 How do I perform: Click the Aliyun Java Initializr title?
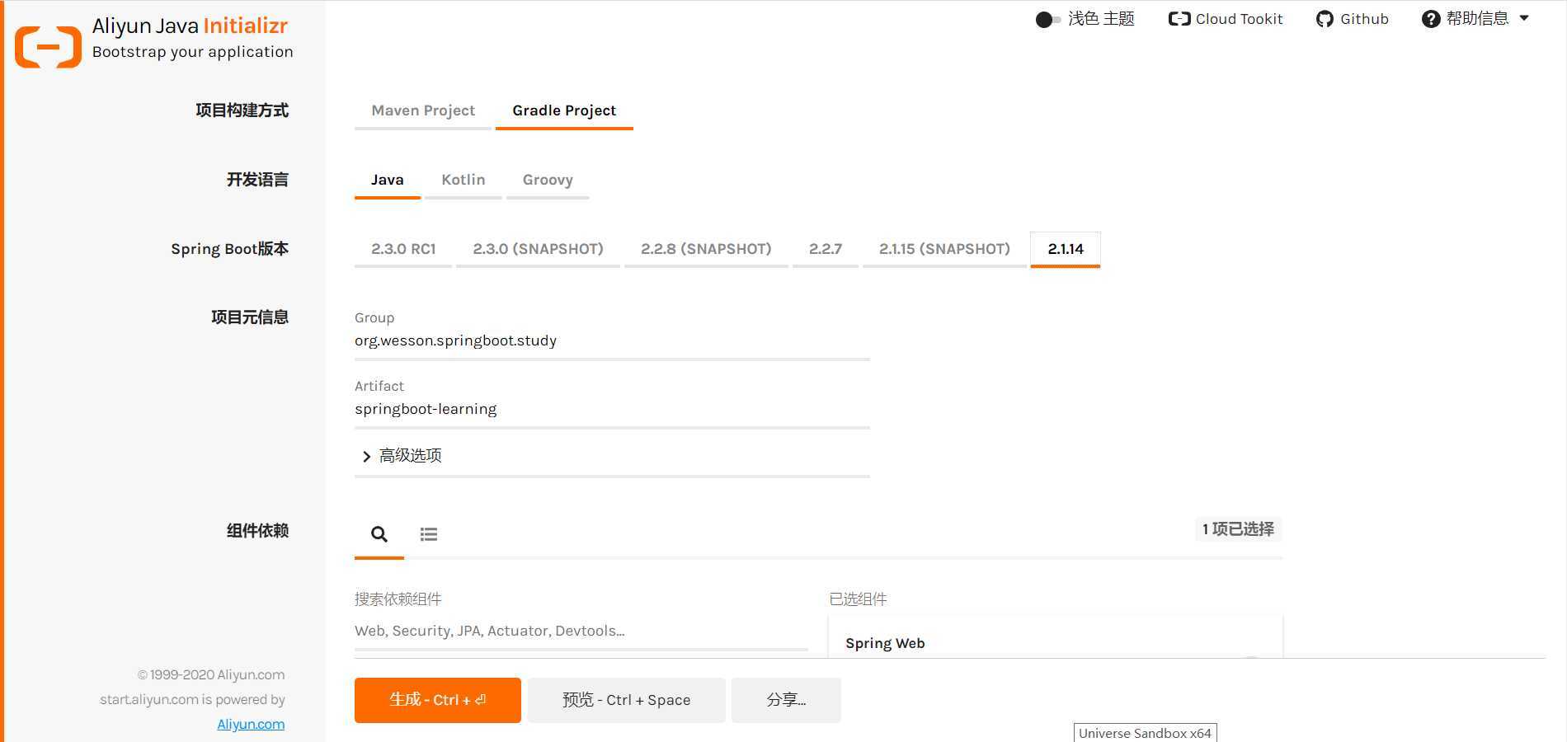pyautogui.click(x=190, y=26)
